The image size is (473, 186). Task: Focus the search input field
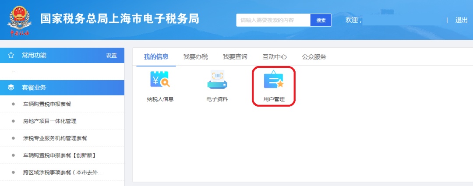[273, 20]
